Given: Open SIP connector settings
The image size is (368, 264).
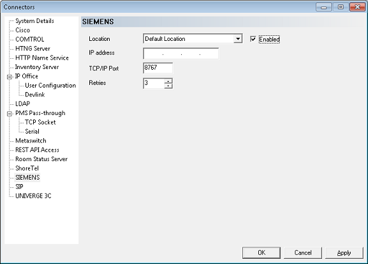Looking at the screenshot, I should click(19, 187).
